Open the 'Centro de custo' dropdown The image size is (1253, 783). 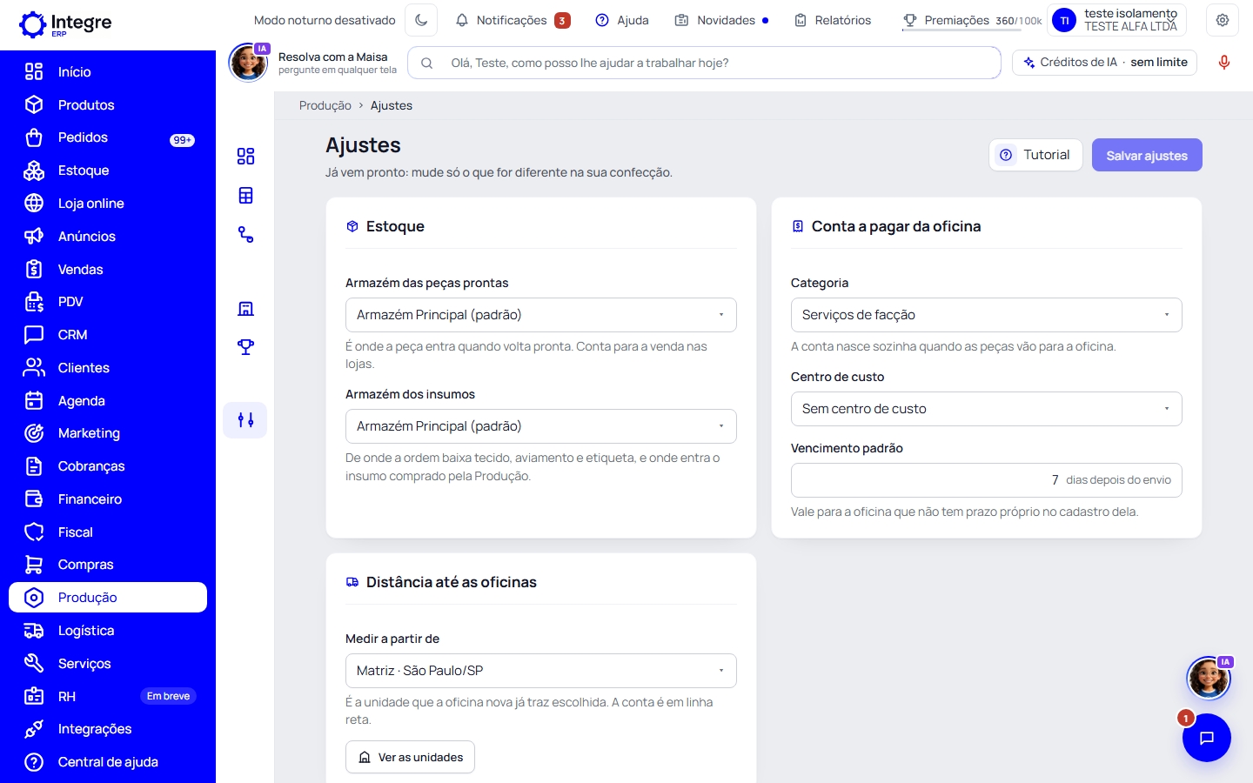987,409
